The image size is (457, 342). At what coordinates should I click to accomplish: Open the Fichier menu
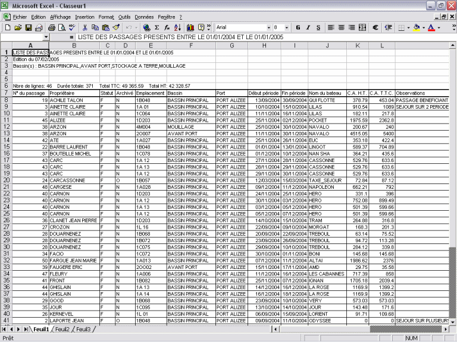20,17
